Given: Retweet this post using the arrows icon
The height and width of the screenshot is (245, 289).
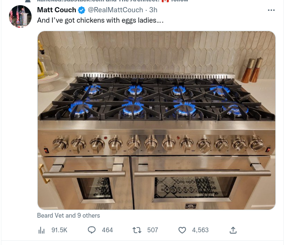Looking at the screenshot, I should pos(137,230).
